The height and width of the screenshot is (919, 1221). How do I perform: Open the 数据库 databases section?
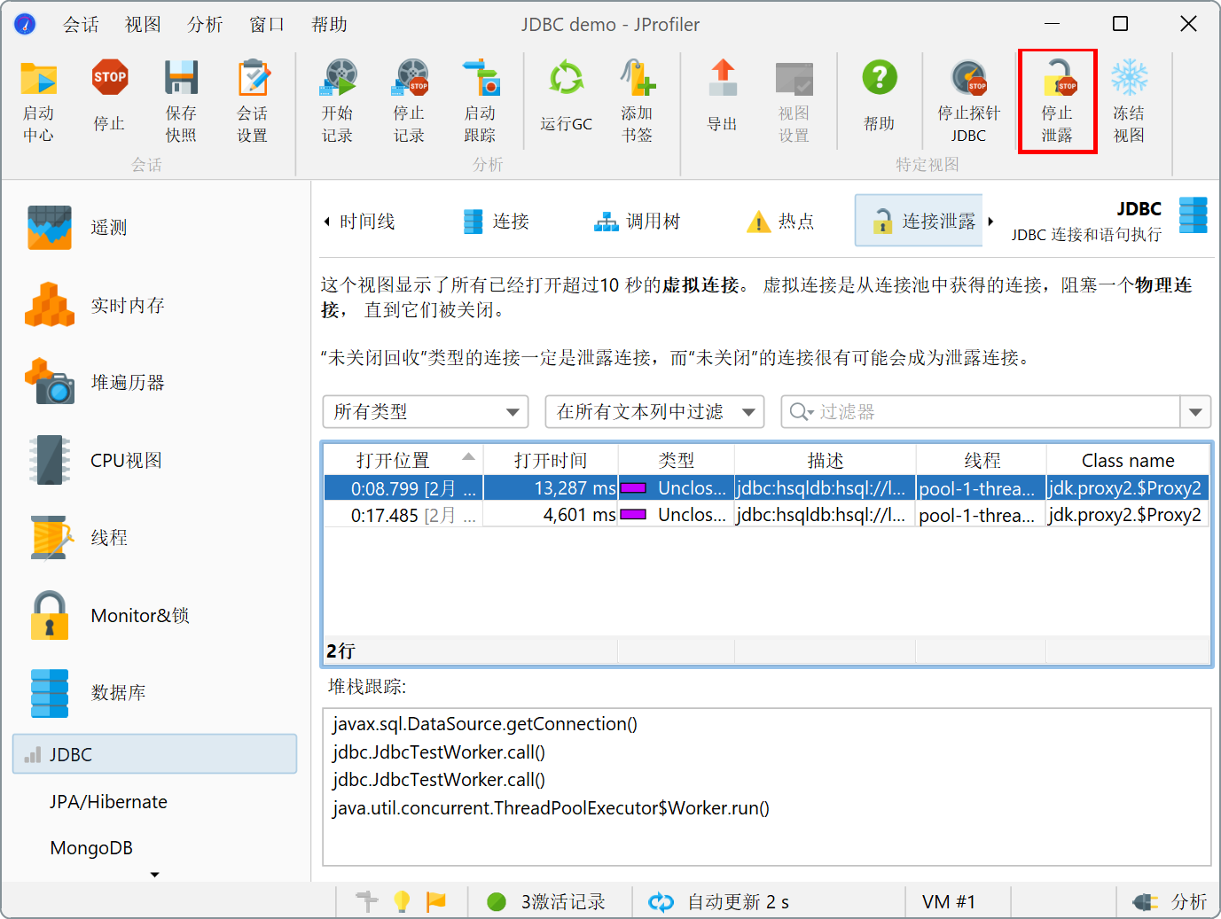[x=155, y=693]
